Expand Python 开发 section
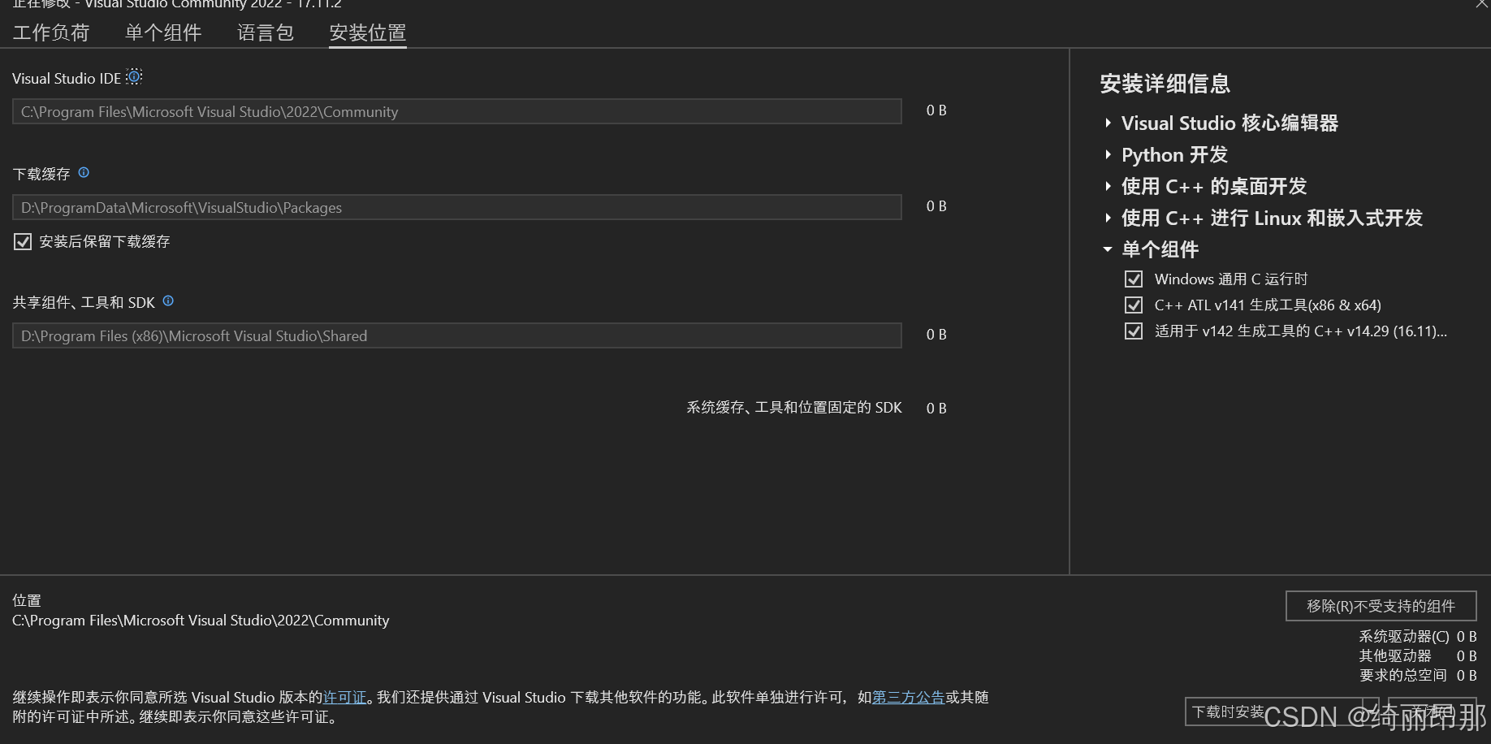Viewport: 1491px width, 744px height. coord(1108,154)
